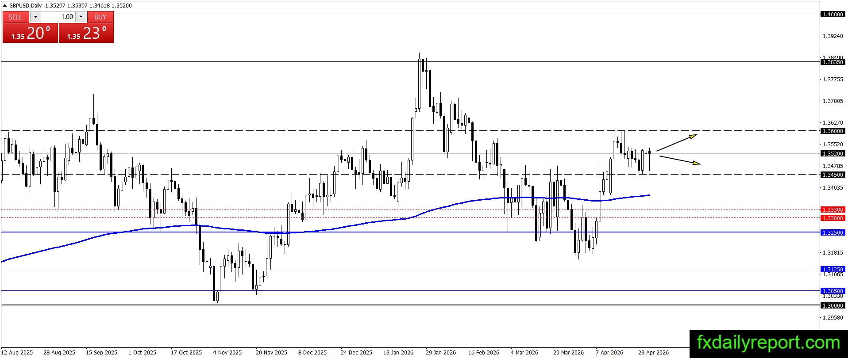The height and width of the screenshot is (358, 848).
Task: Decrease lot volume with down arrow
Action: coord(35,17)
